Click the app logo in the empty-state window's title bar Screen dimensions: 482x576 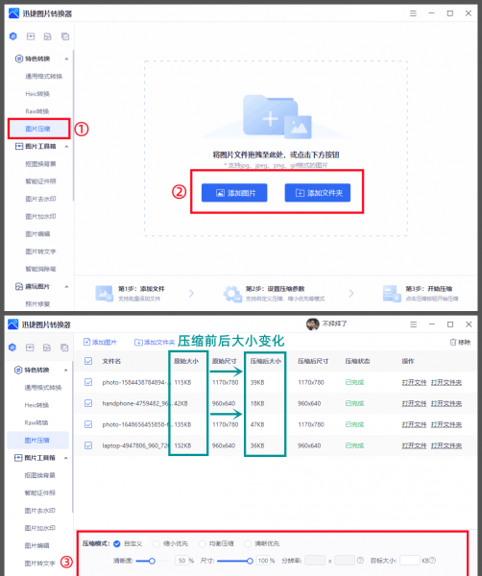[13, 13]
